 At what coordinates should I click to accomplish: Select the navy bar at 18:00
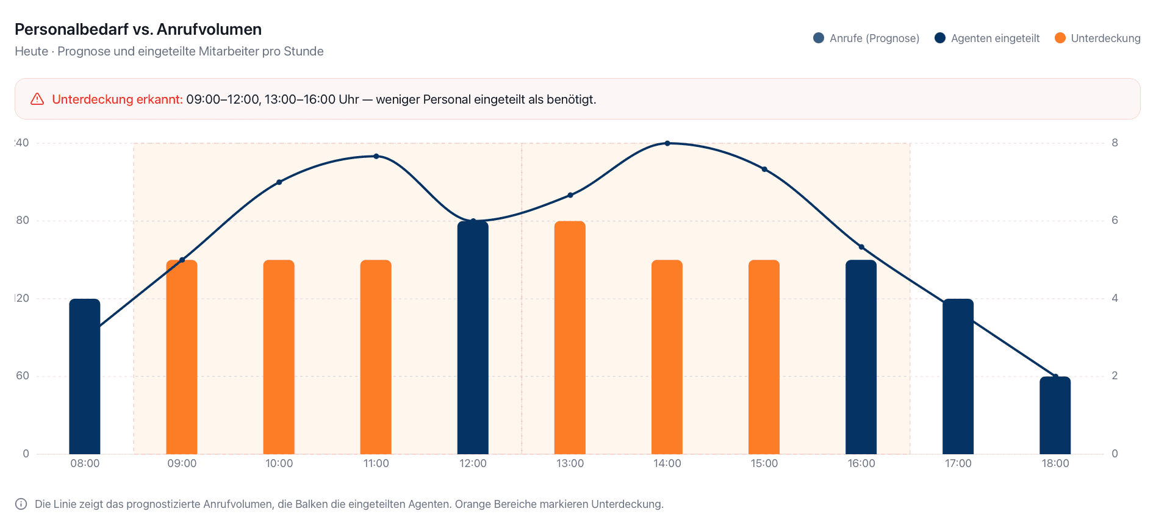(x=1055, y=415)
